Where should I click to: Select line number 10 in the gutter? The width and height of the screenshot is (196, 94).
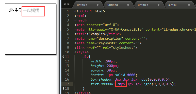67,52
